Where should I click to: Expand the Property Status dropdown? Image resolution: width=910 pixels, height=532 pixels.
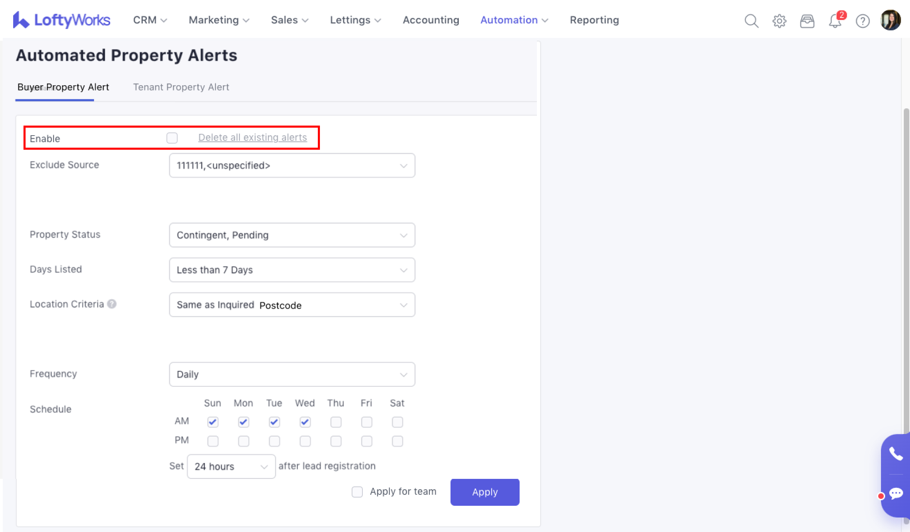coord(292,235)
